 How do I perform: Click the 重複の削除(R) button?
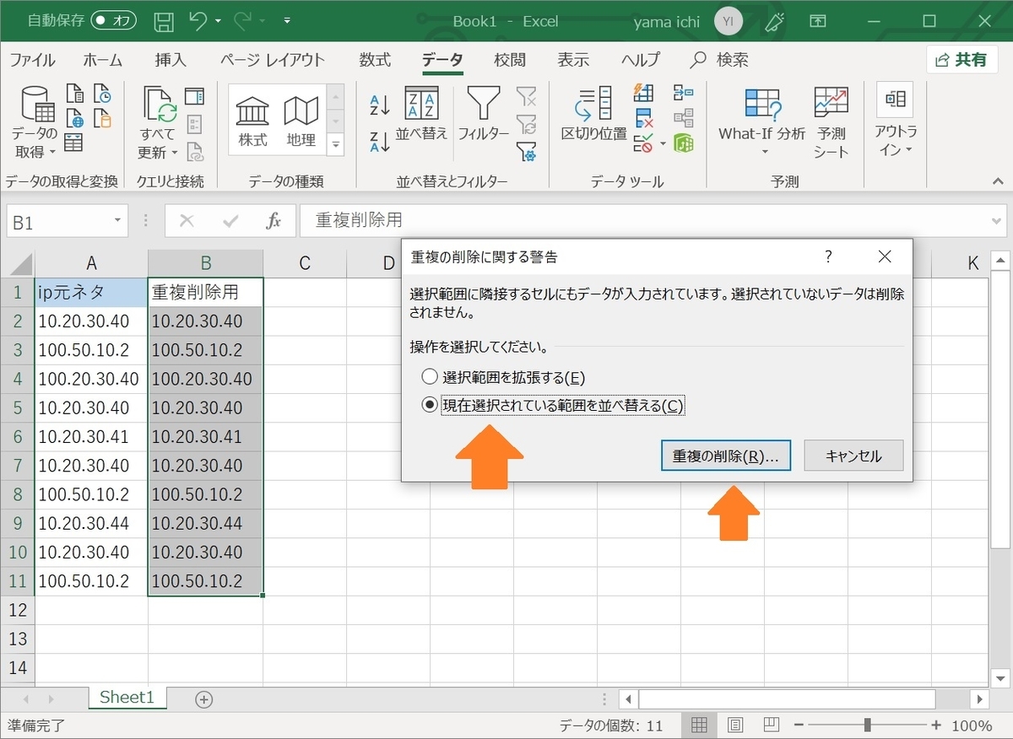(725, 455)
